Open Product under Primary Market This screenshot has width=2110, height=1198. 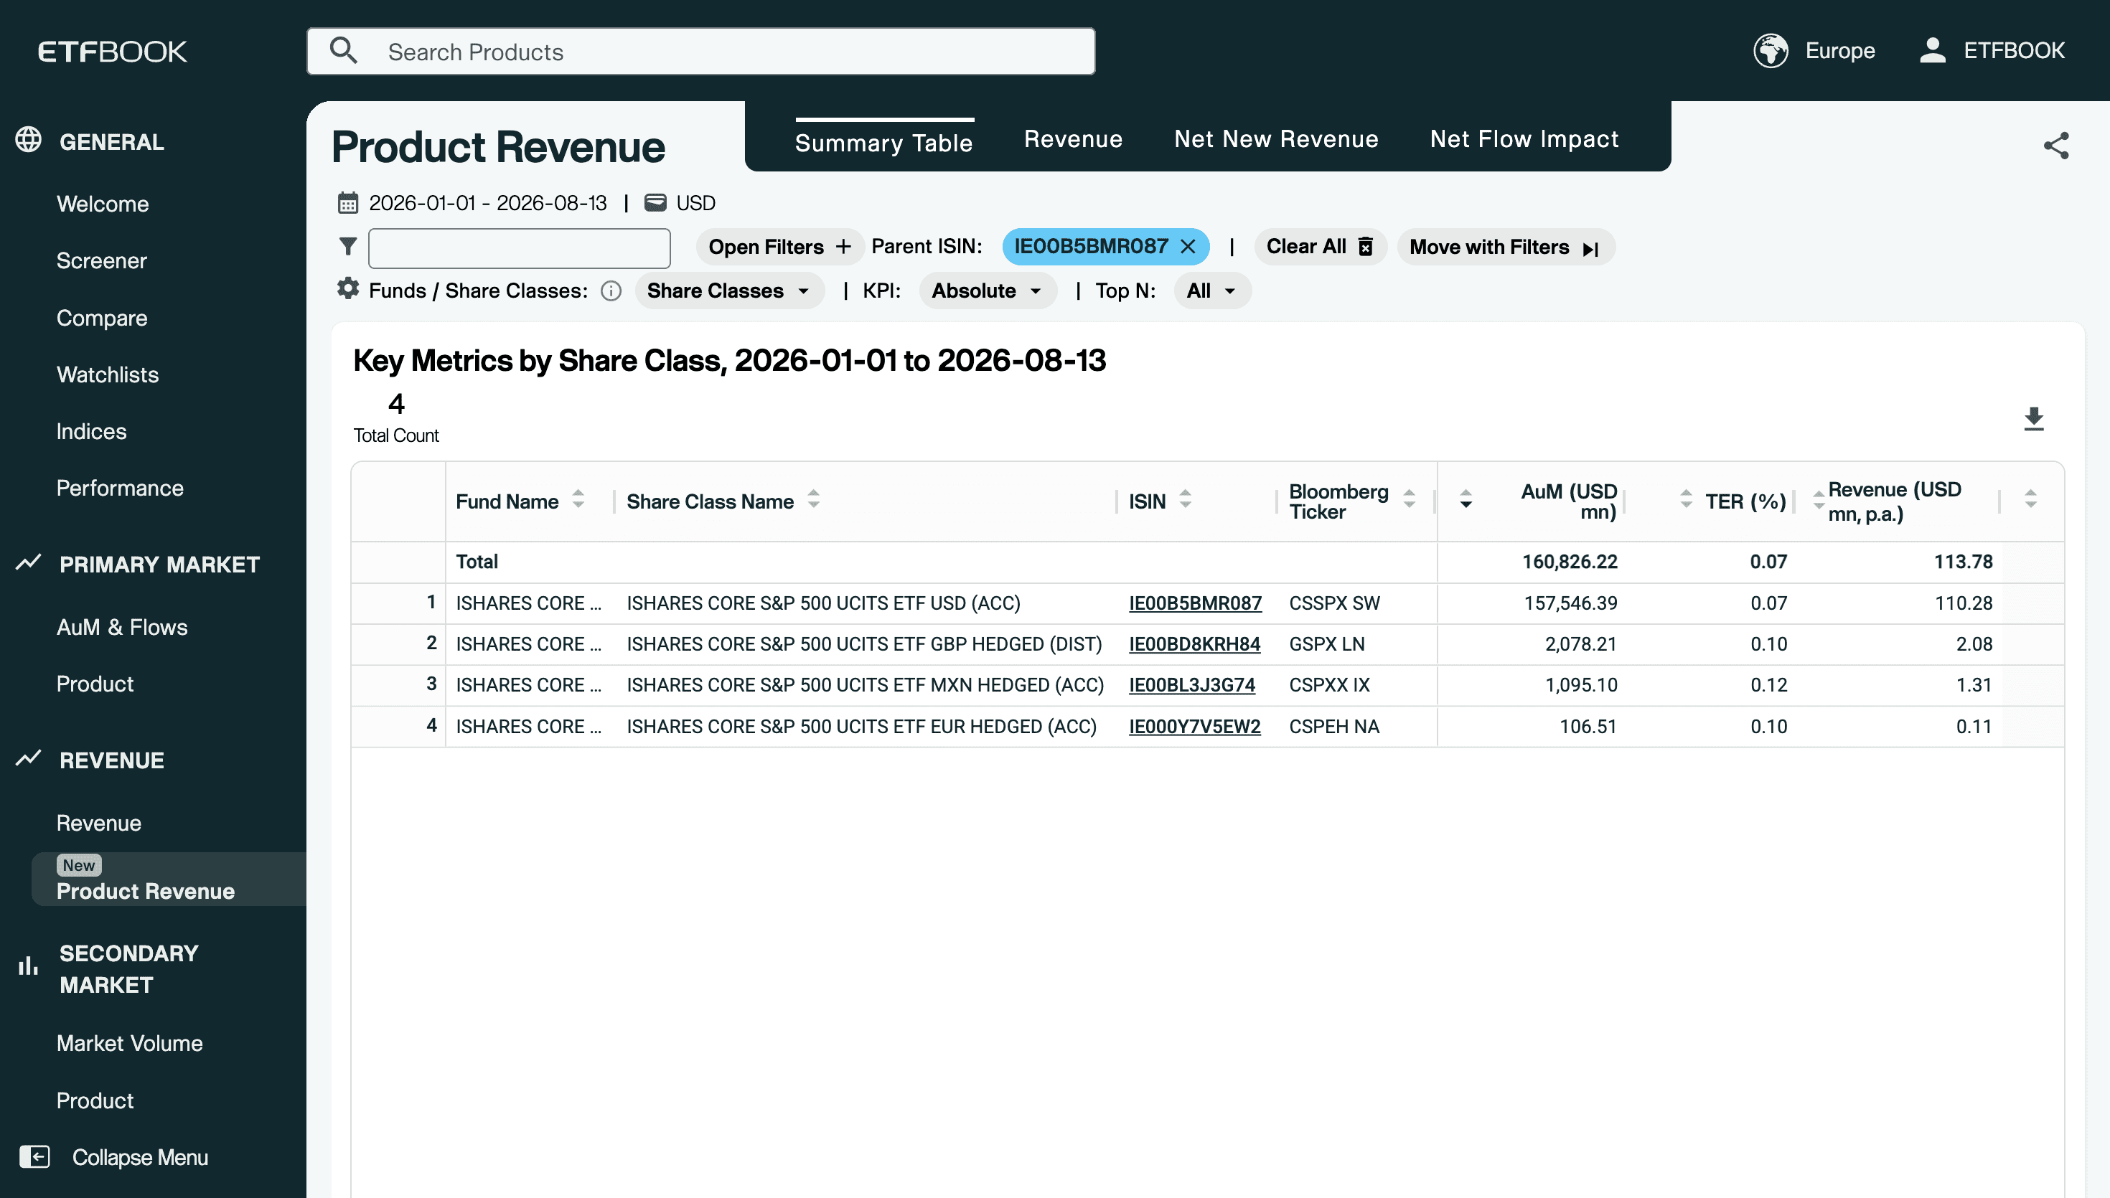tap(95, 684)
